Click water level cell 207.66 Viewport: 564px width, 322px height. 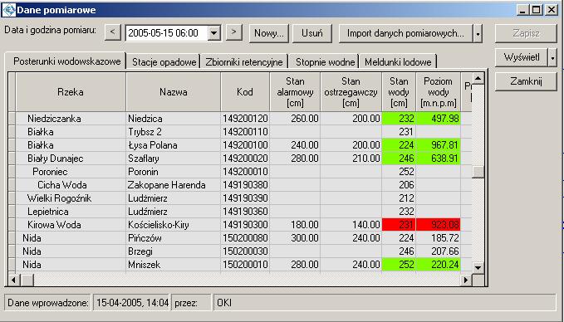(x=438, y=251)
